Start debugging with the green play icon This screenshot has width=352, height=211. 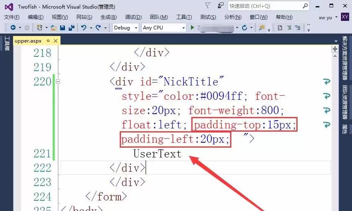pyautogui.click(x=192, y=28)
